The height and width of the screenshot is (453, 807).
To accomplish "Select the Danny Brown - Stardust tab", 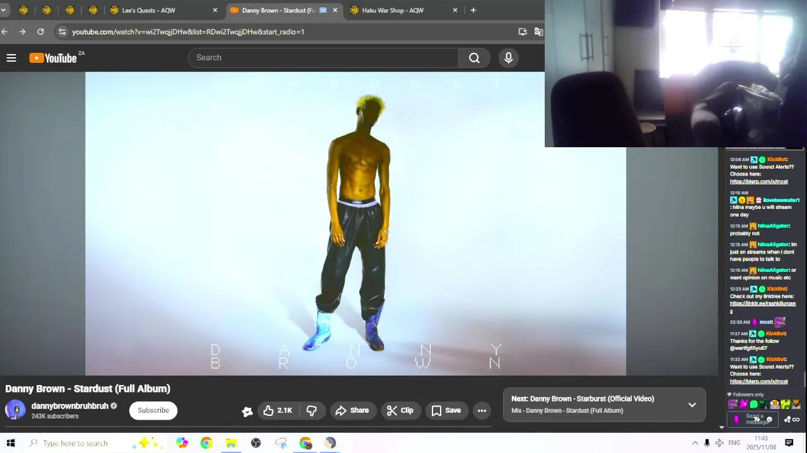I will [x=278, y=10].
